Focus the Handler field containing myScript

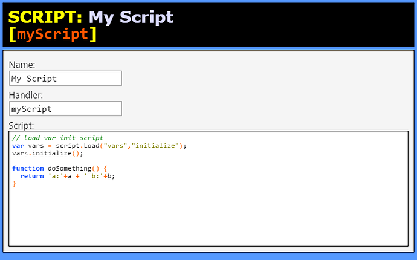[x=65, y=109]
